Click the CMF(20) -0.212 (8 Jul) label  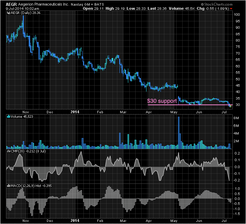(28, 151)
